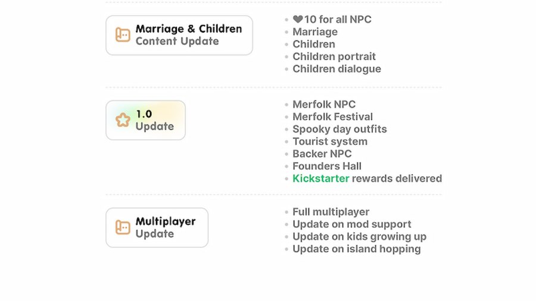The height and width of the screenshot is (301, 536).
Task: Select the 1.0 Update badge
Action: (146, 120)
